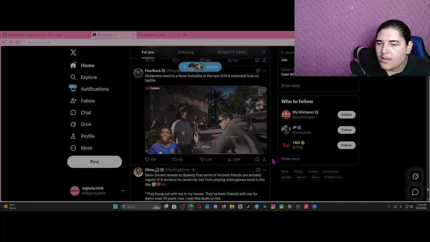Screen dimensions: 430x242
Task: Open the Accessibility footer link
Action: pyautogui.click(x=331, y=172)
